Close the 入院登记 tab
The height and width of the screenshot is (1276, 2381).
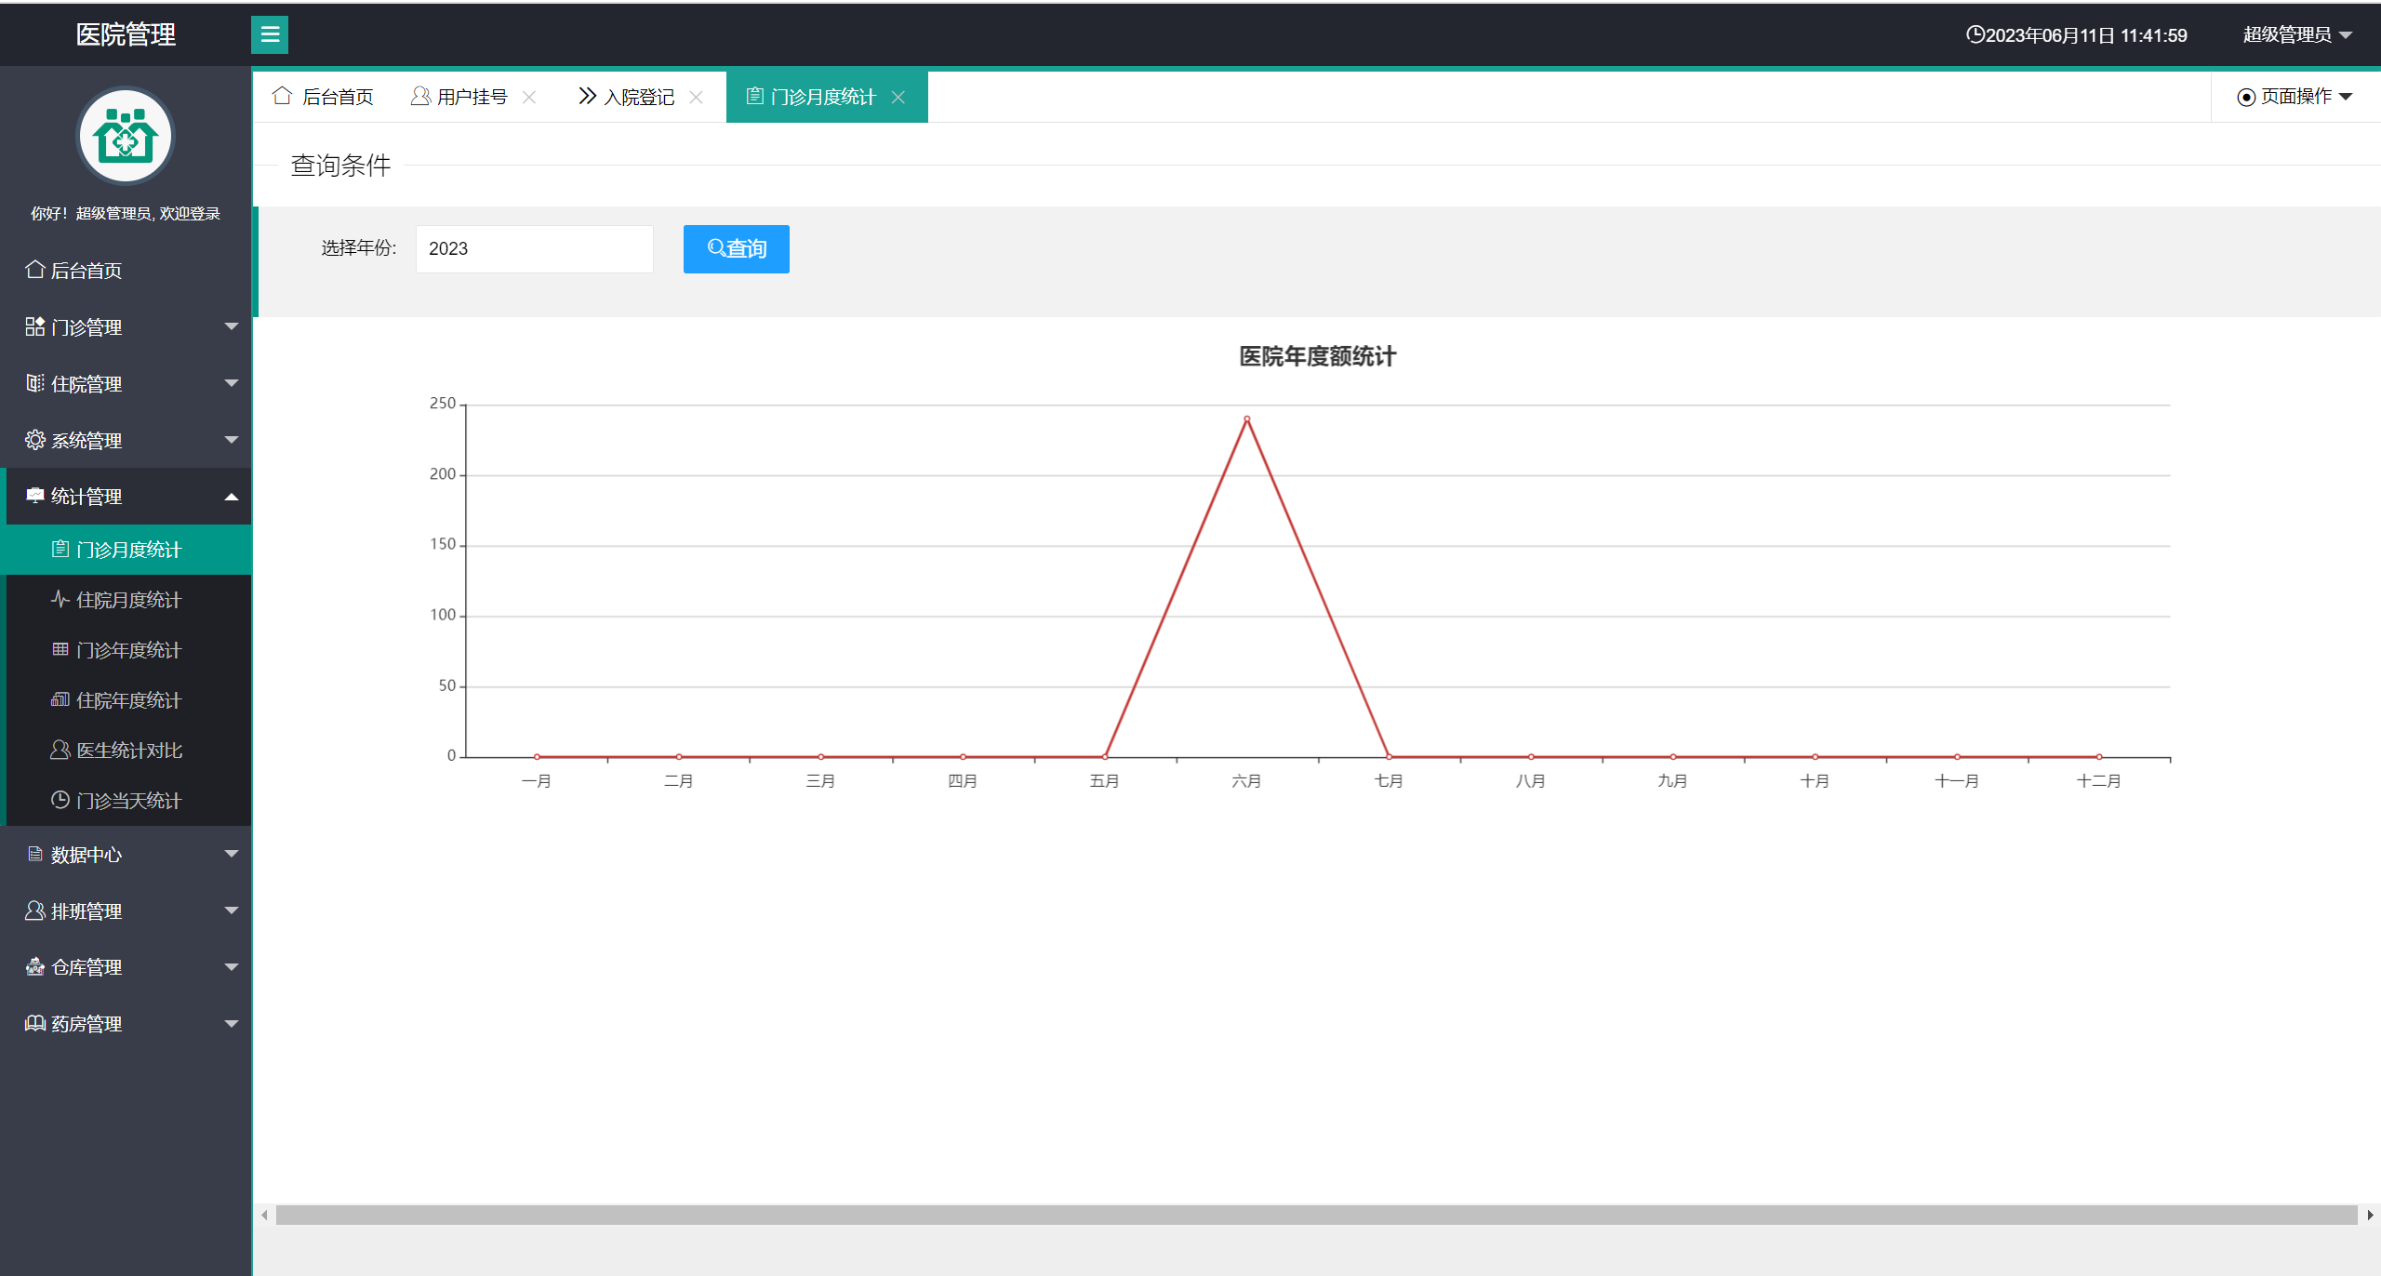[696, 97]
